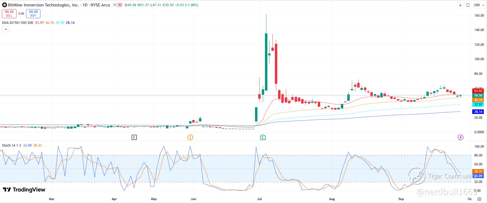
Task: Click the Jun label on time axis
Action: pos(193,199)
